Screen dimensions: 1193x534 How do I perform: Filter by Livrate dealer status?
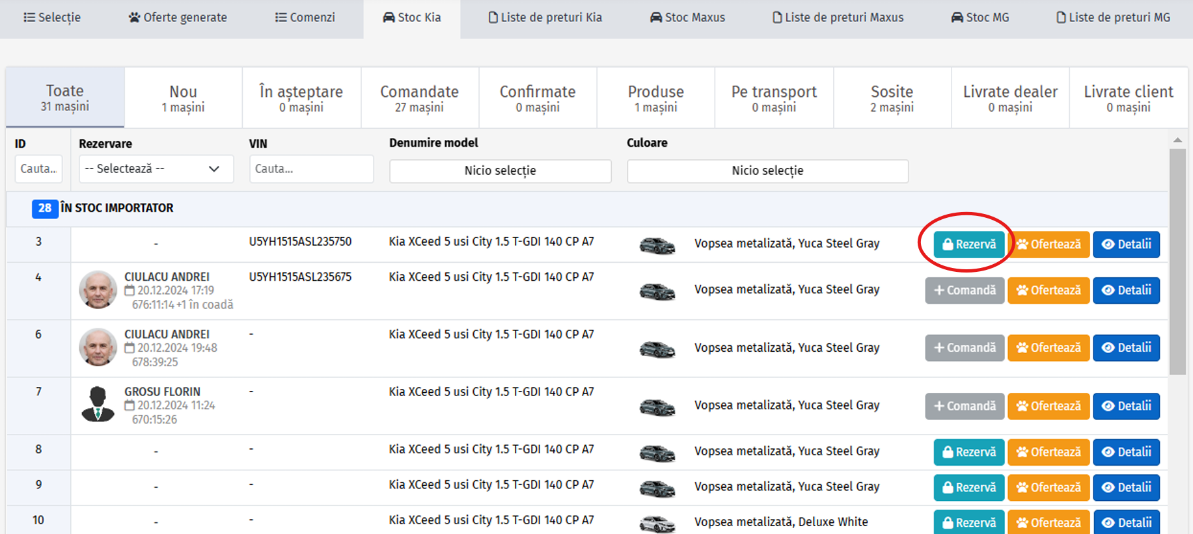click(x=1011, y=98)
